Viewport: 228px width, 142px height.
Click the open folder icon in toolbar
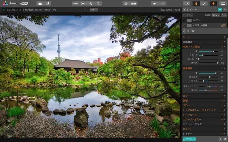pos(40,3)
